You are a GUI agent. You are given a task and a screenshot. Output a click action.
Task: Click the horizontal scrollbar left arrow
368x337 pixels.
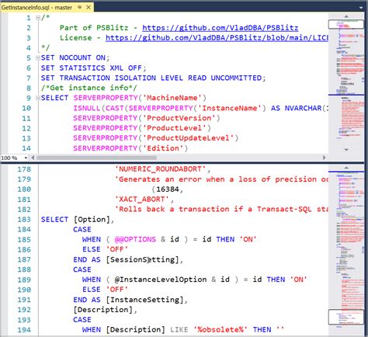coord(33,158)
